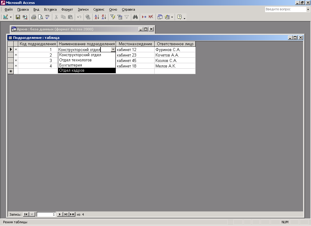Select the Код подразделения column header
Screen dimensions: 311x226
click(x=38, y=44)
